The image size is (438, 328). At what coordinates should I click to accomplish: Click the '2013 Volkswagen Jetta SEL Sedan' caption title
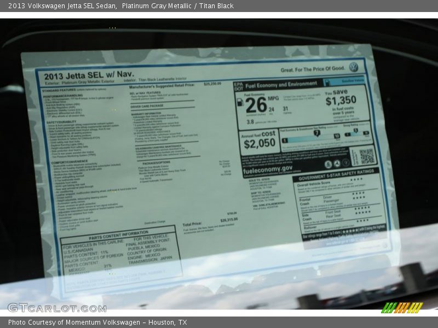(x=62, y=6)
